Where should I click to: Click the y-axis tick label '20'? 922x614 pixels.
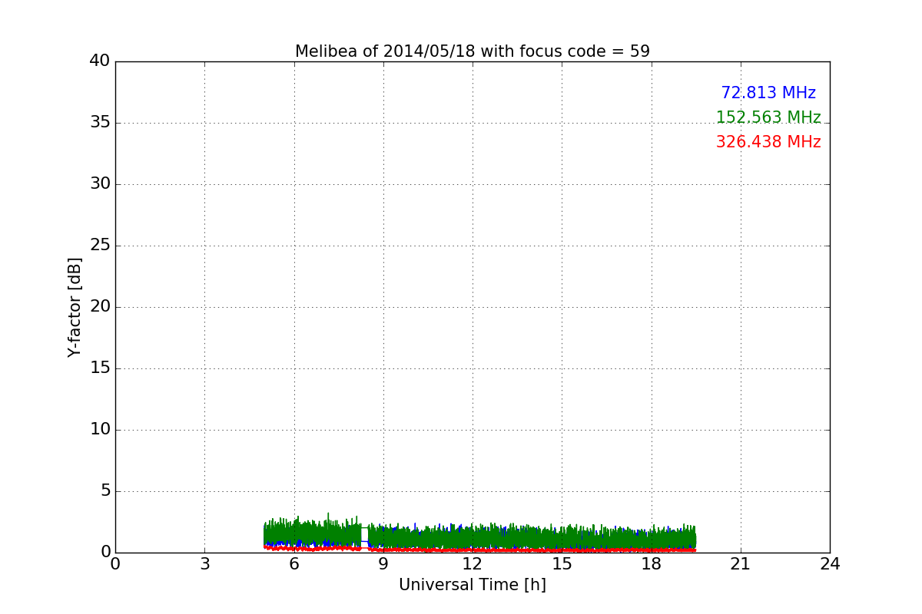coord(100,307)
